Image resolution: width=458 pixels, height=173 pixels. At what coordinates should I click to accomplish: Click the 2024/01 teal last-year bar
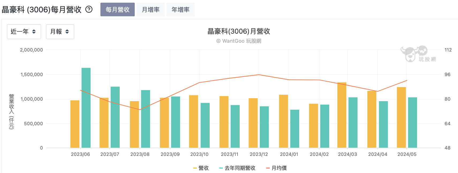pyautogui.click(x=295, y=129)
